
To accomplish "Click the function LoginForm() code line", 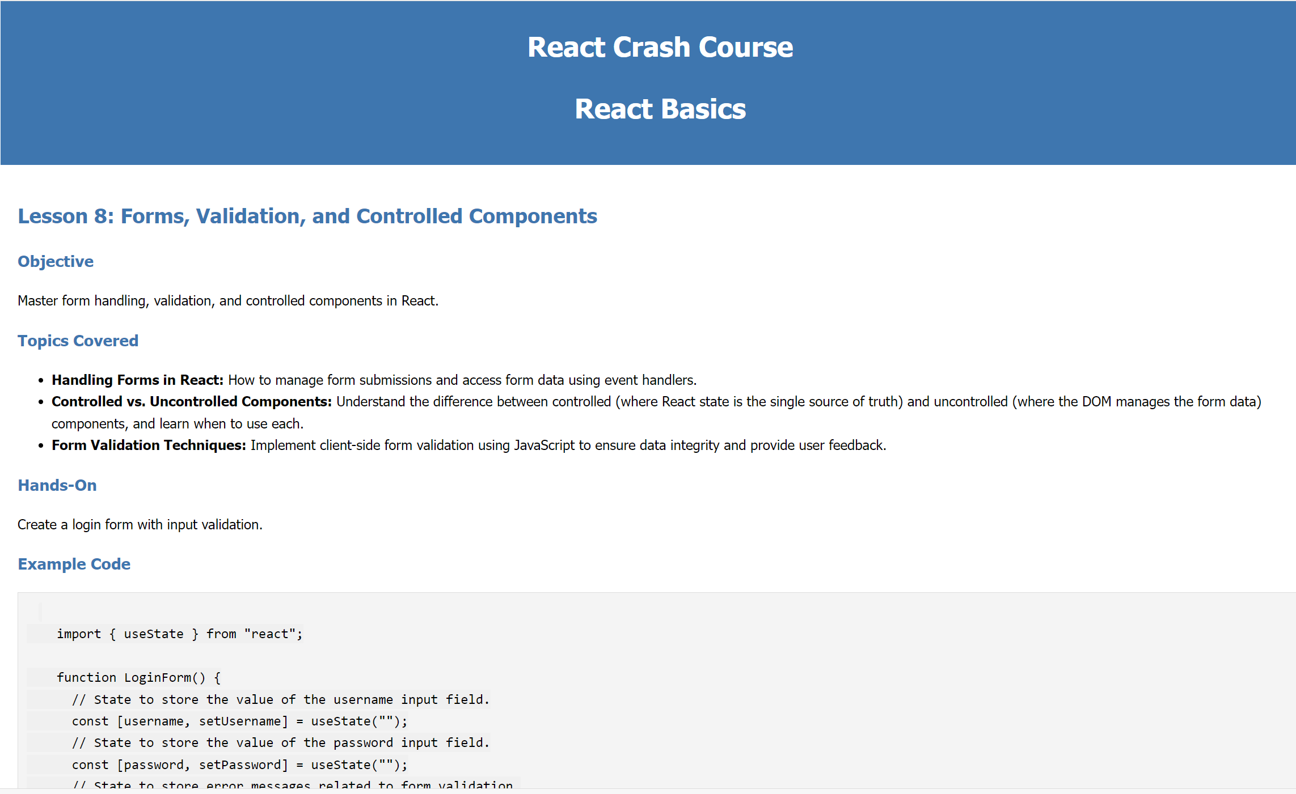I will tap(138, 677).
